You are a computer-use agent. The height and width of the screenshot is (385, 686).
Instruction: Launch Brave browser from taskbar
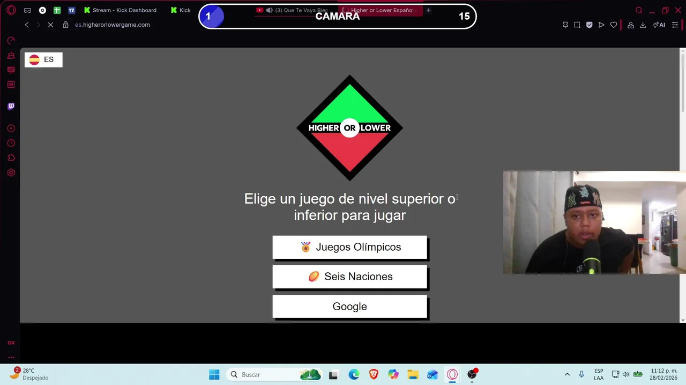tap(374, 375)
